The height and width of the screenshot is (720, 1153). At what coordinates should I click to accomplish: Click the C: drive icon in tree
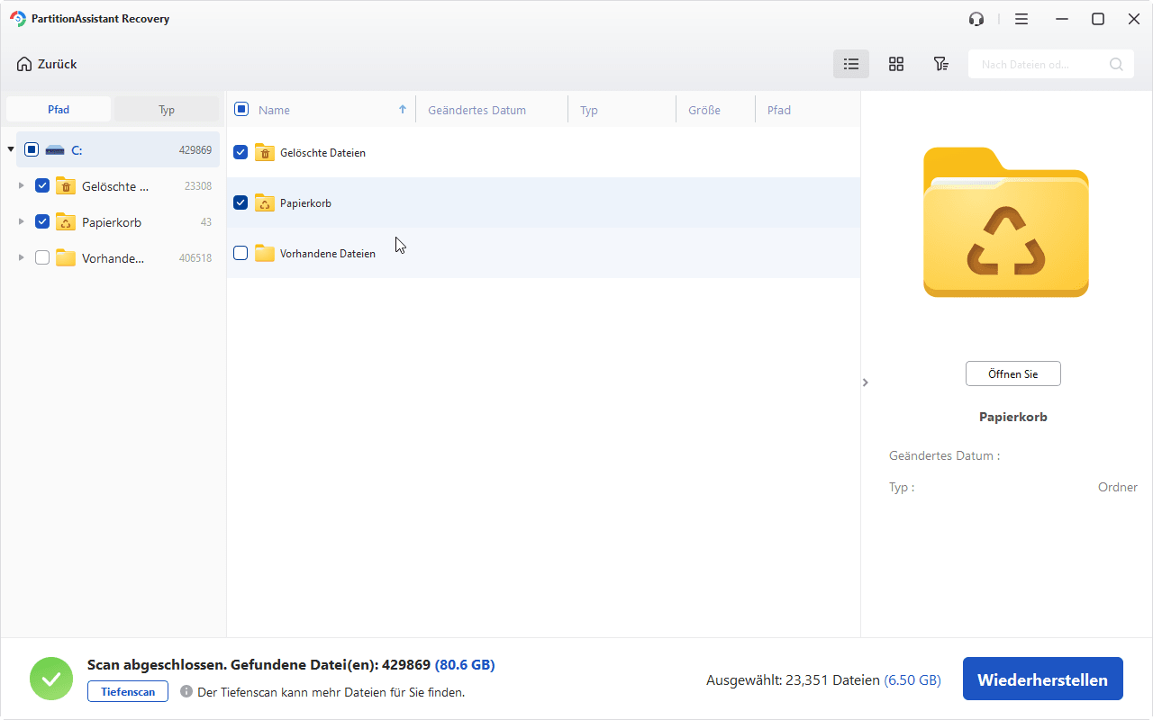pyautogui.click(x=55, y=150)
